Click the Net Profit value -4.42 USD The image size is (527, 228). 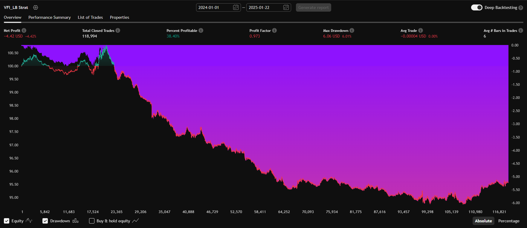[x=13, y=36]
